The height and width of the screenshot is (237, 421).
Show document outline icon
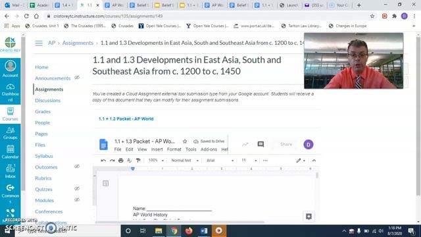[x=105, y=183]
